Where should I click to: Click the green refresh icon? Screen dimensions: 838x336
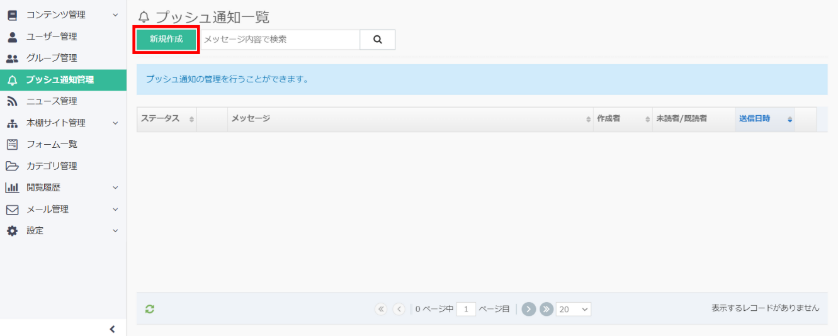(x=150, y=309)
